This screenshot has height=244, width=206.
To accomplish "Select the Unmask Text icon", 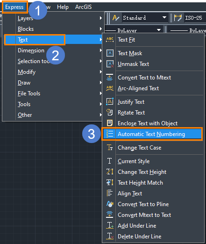I will coord(110,64).
